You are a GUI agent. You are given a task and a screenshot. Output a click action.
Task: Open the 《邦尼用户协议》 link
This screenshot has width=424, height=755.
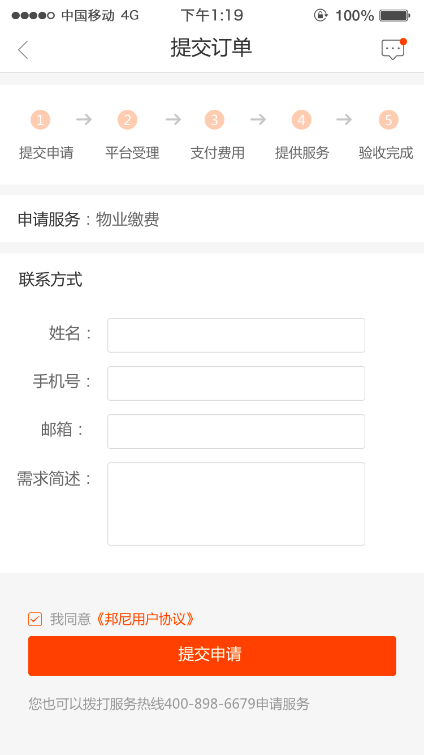tap(145, 619)
